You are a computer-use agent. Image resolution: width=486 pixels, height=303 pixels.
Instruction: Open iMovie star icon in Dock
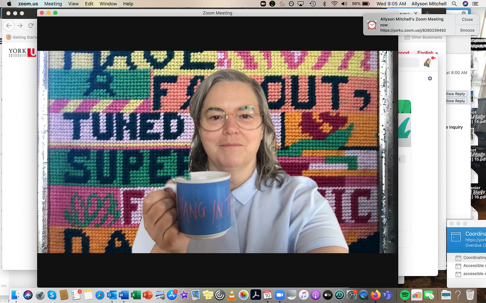tap(184, 295)
